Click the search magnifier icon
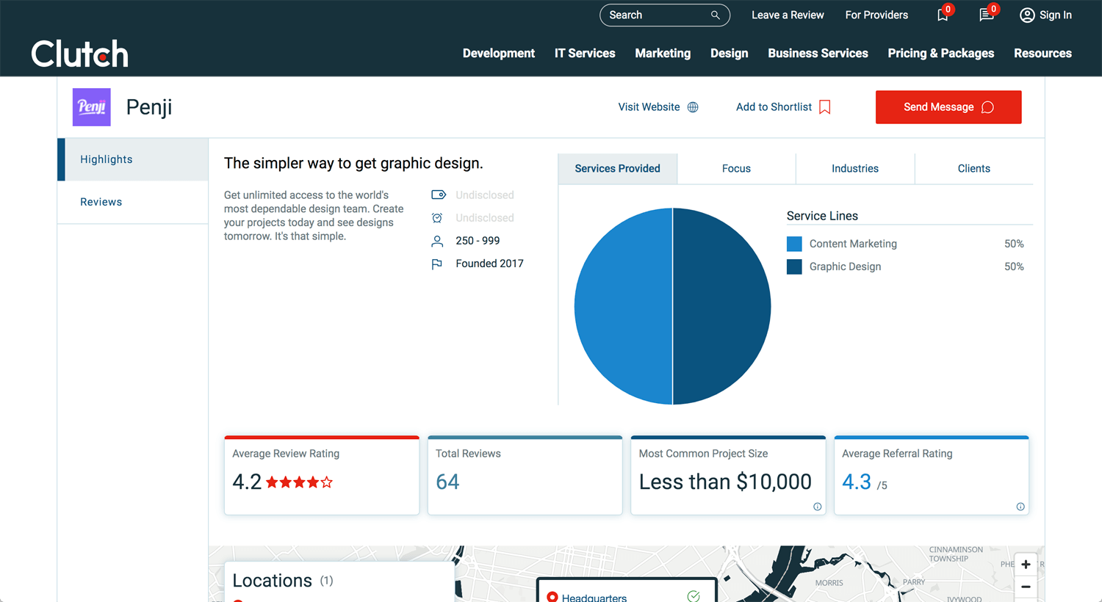1102x602 pixels. point(715,15)
